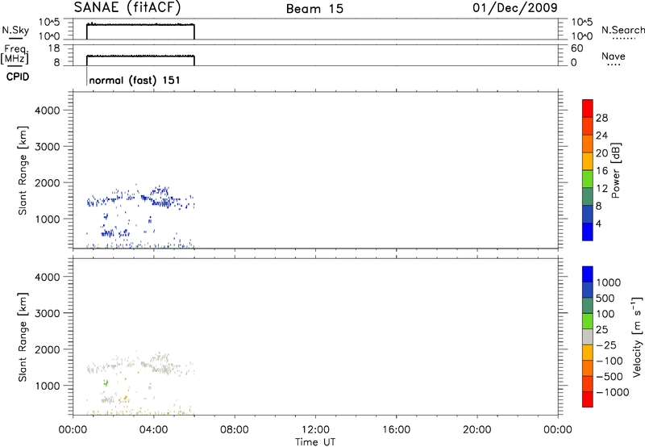This screenshot has height=447, width=645.
Task: Click the N.Sky legend label
Action: tap(15, 30)
